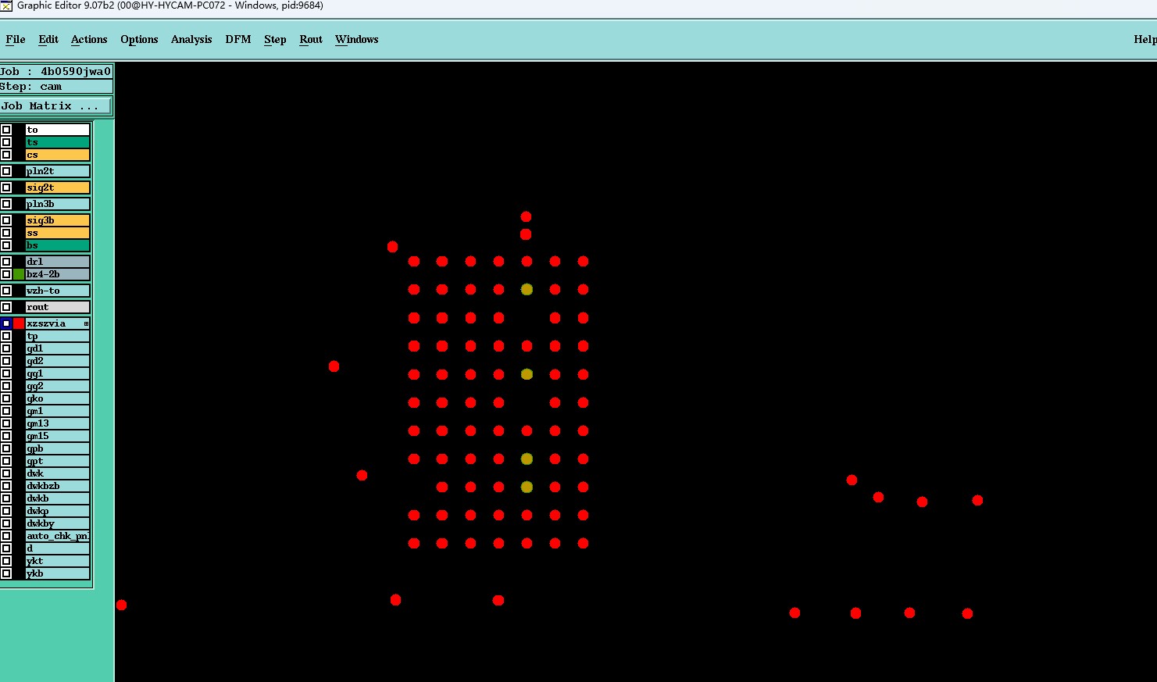The height and width of the screenshot is (682, 1157).
Task: Click the Graphic Editor title bar icon
Action: pyautogui.click(x=6, y=5)
